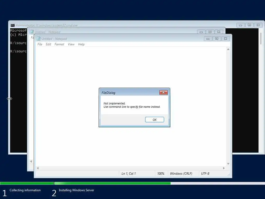
Task: Minimize the cmd.exe window
Action: 240,25
